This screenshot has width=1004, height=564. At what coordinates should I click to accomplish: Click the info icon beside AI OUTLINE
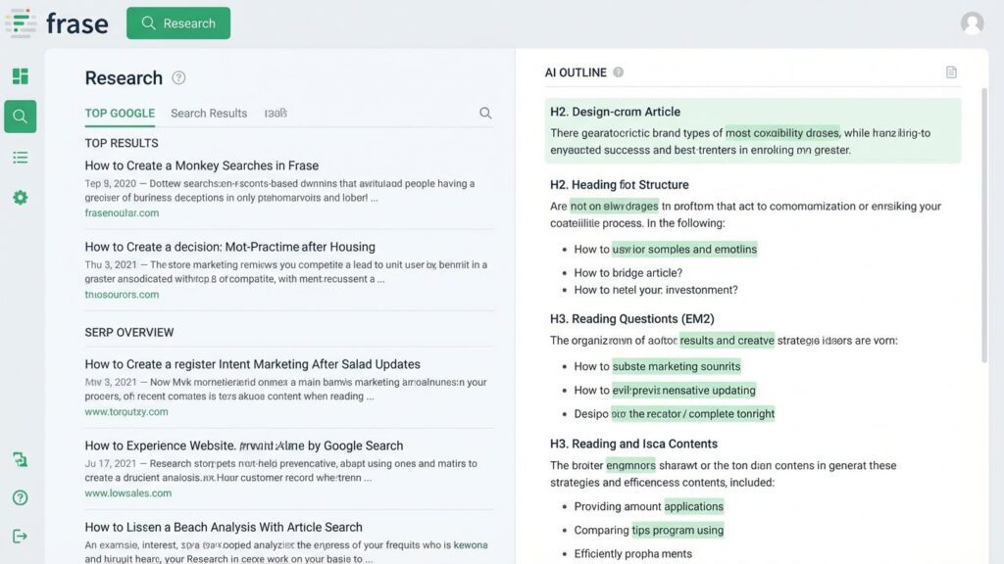pyautogui.click(x=618, y=72)
